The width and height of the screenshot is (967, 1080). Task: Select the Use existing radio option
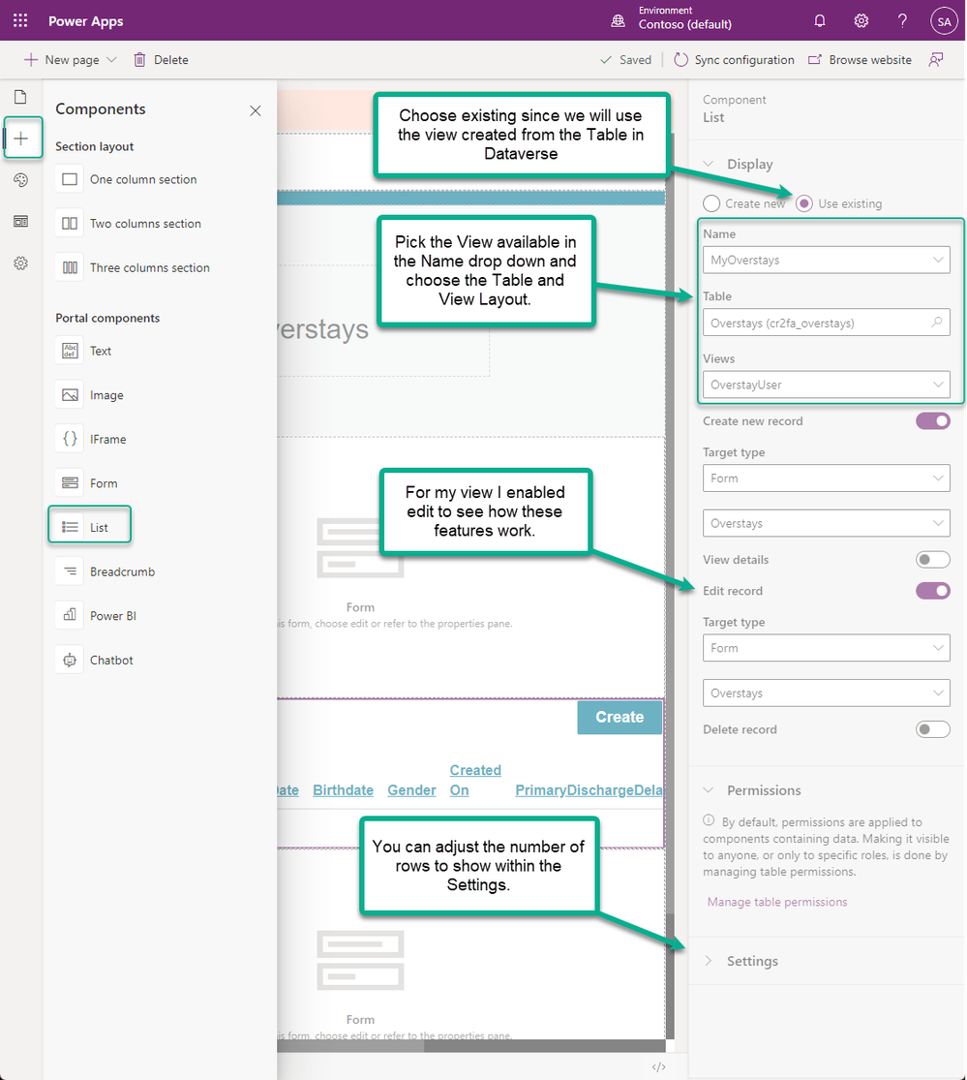point(803,203)
